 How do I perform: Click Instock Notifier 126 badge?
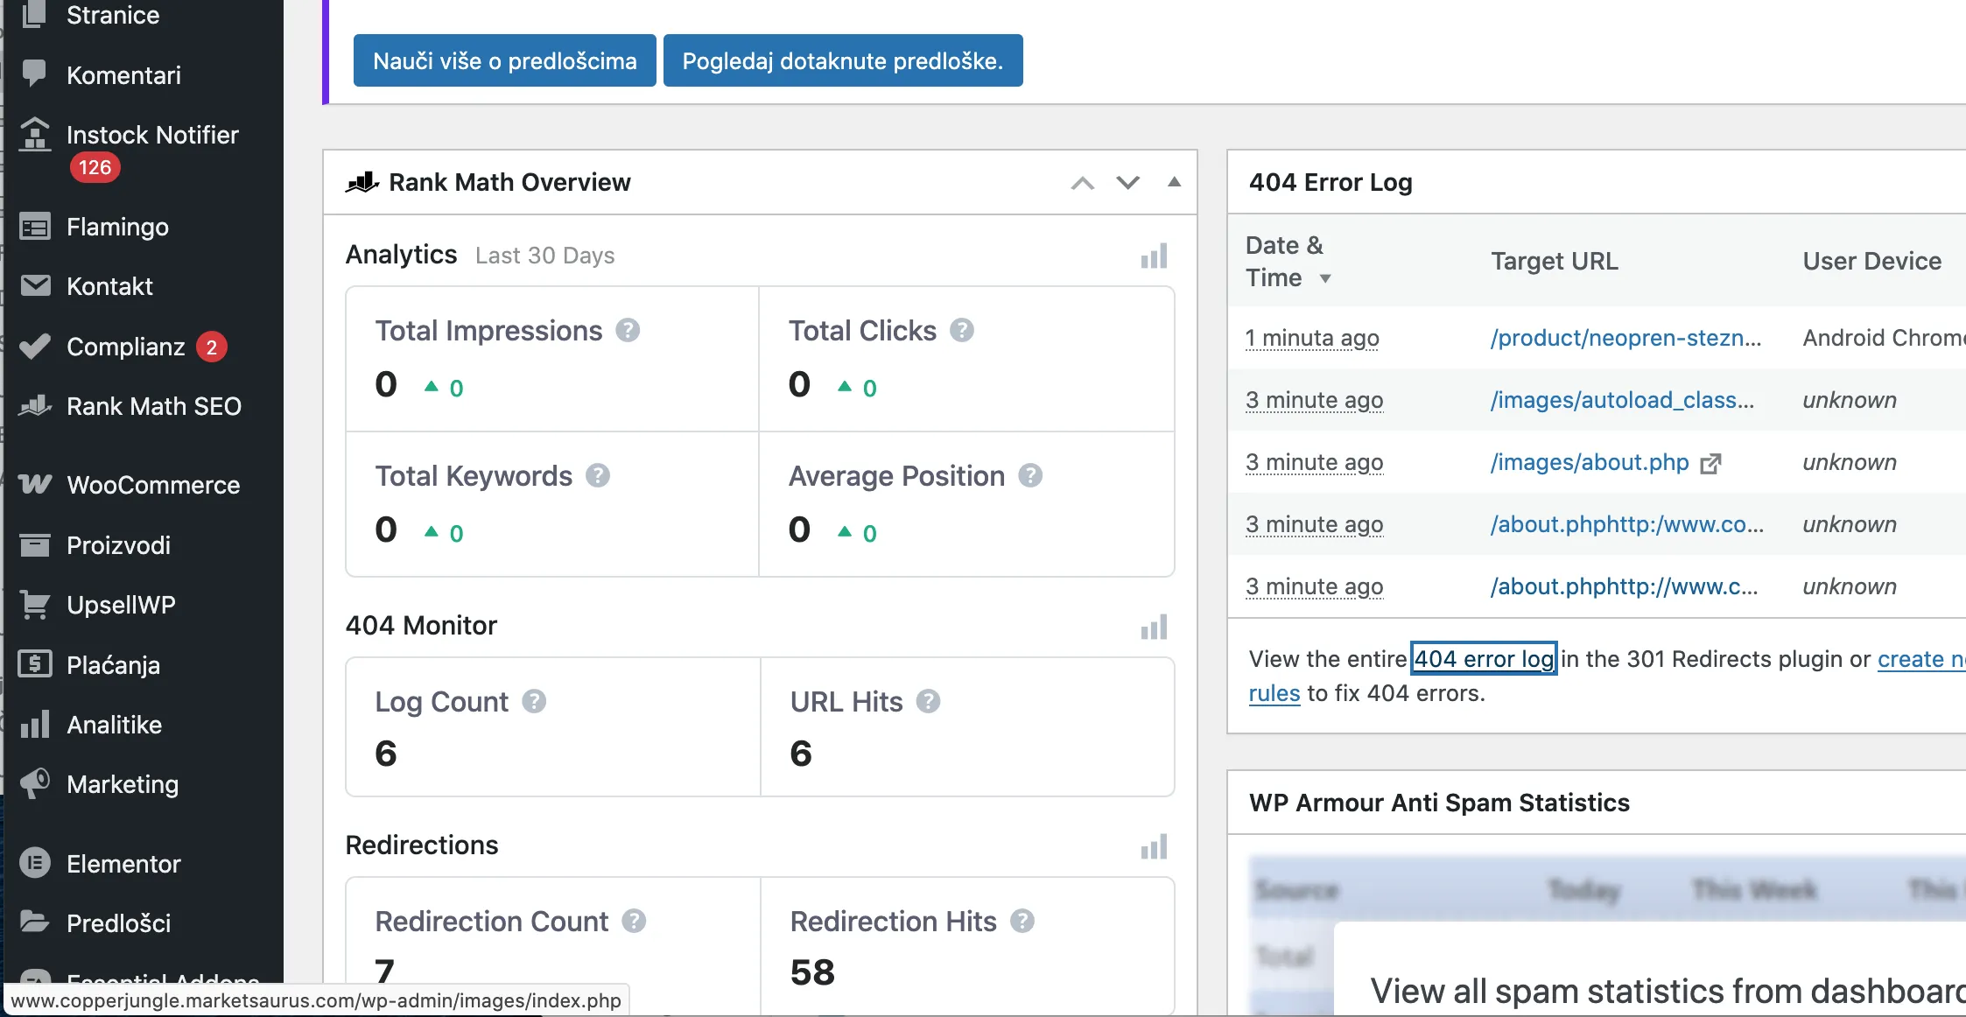95,167
